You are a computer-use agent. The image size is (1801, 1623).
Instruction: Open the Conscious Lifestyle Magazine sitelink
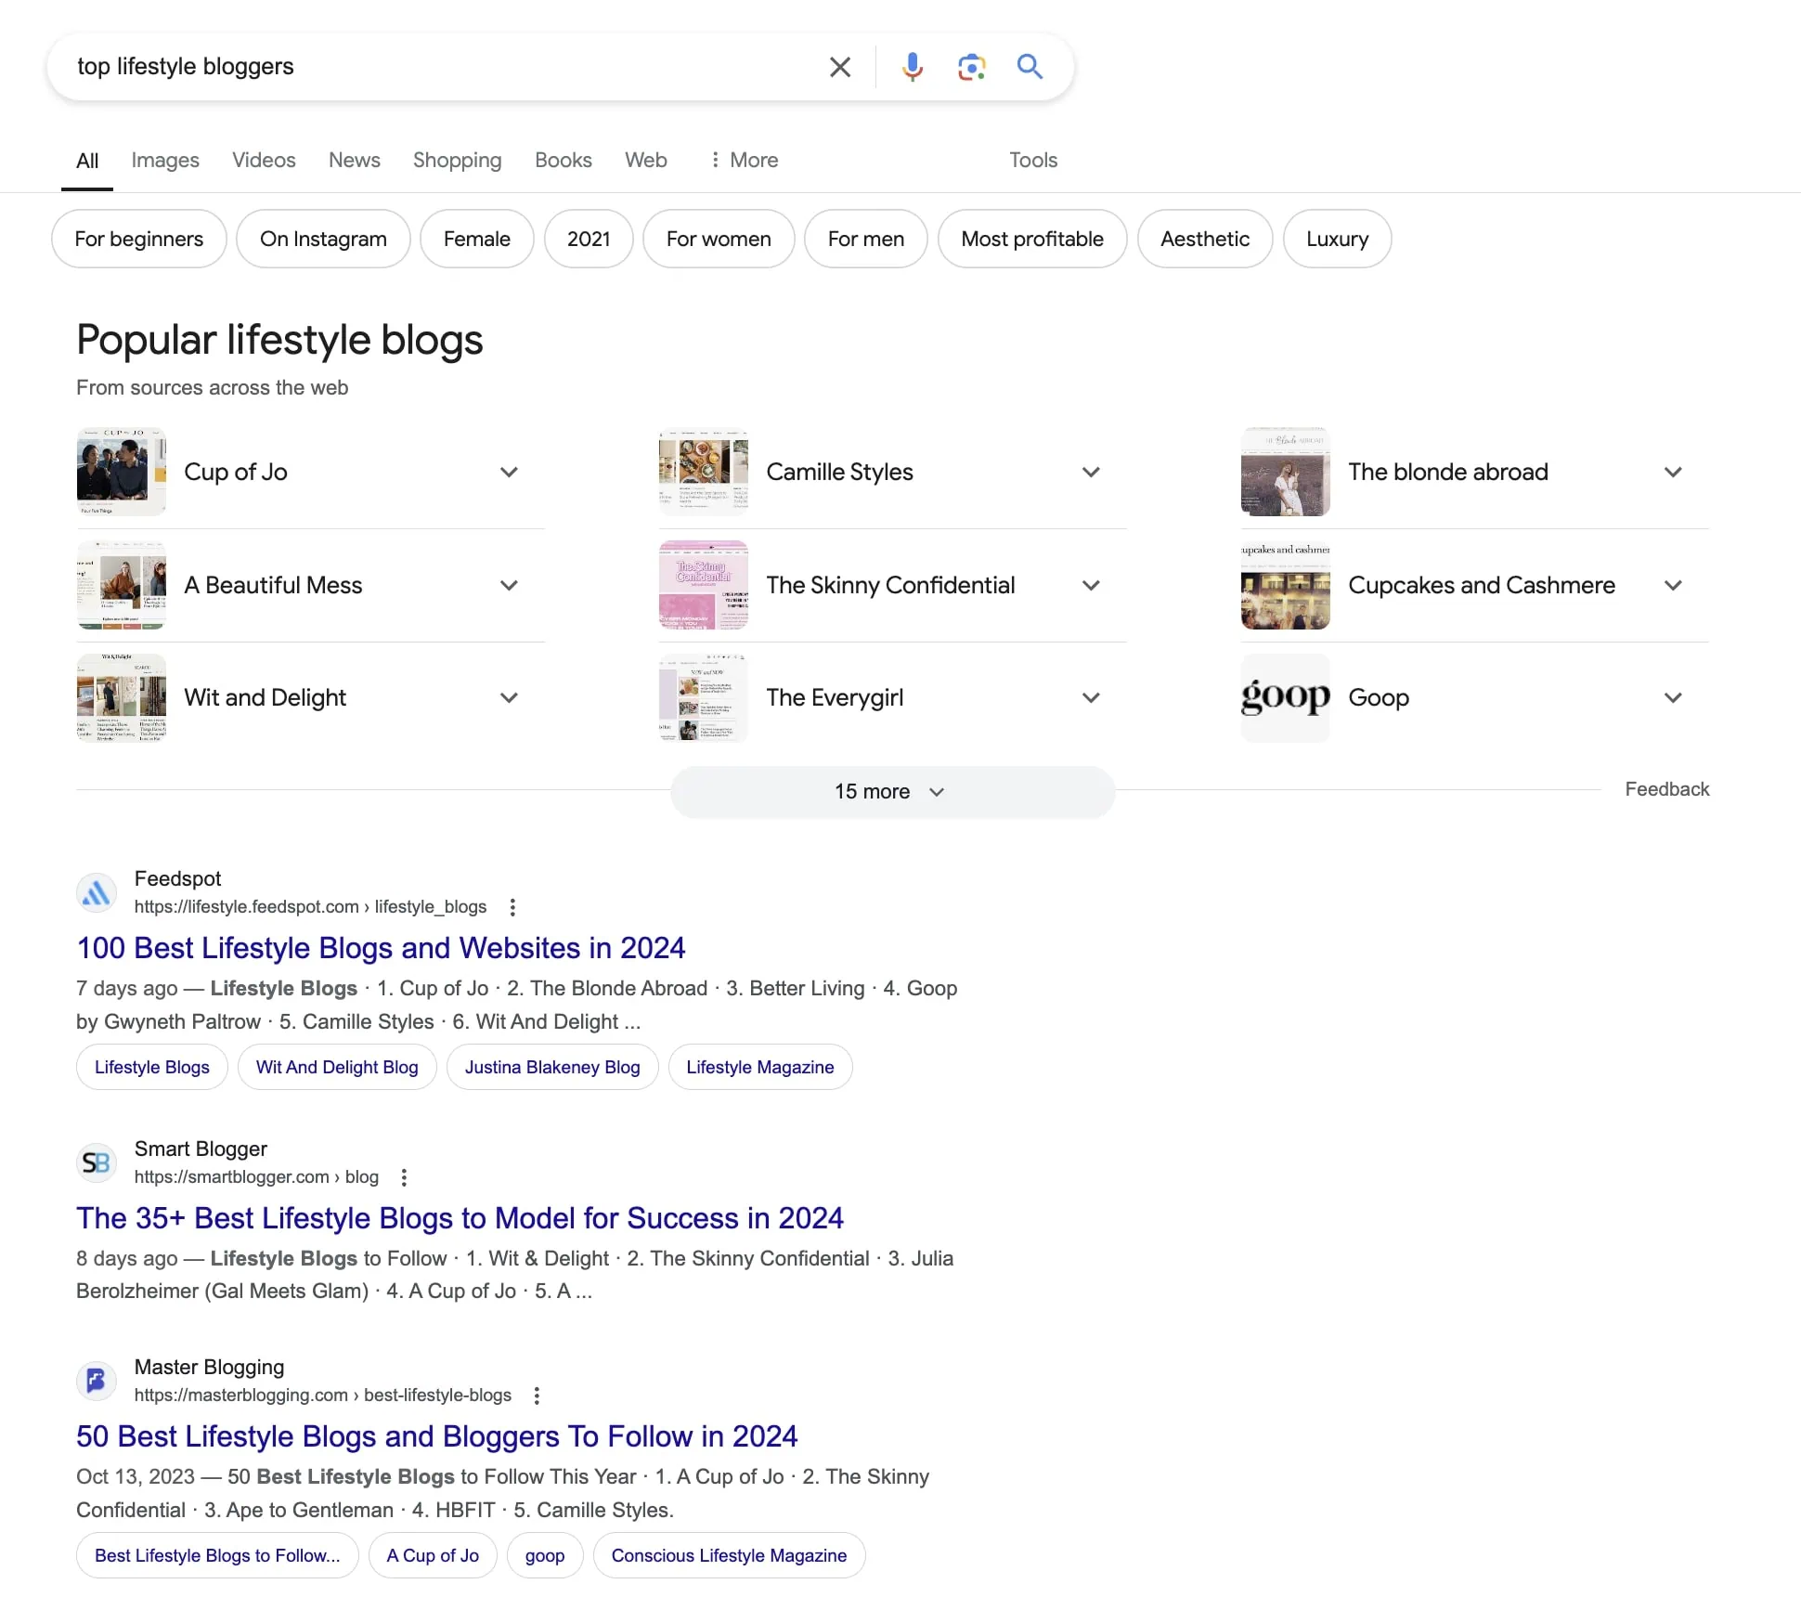tap(729, 1555)
